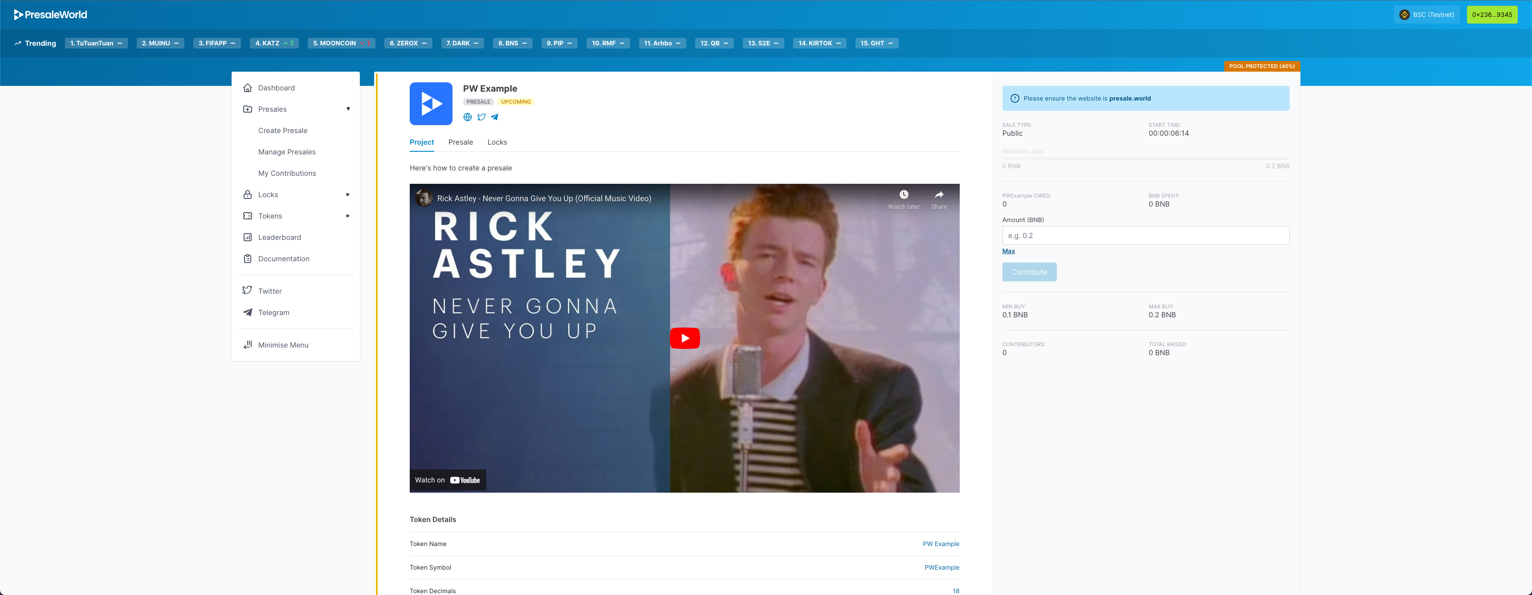The image size is (1532, 595).
Task: Select trending token 8. BNS
Action: [513, 44]
